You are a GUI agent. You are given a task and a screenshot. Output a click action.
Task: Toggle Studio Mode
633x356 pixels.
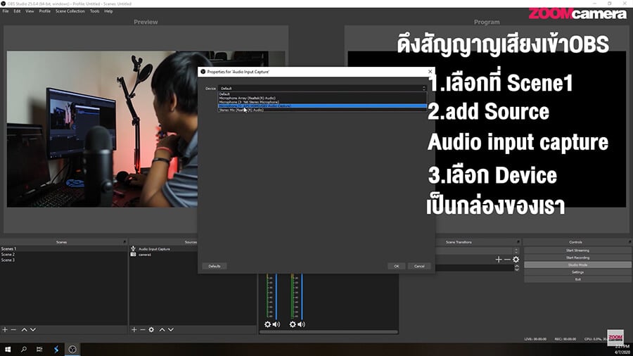click(577, 265)
